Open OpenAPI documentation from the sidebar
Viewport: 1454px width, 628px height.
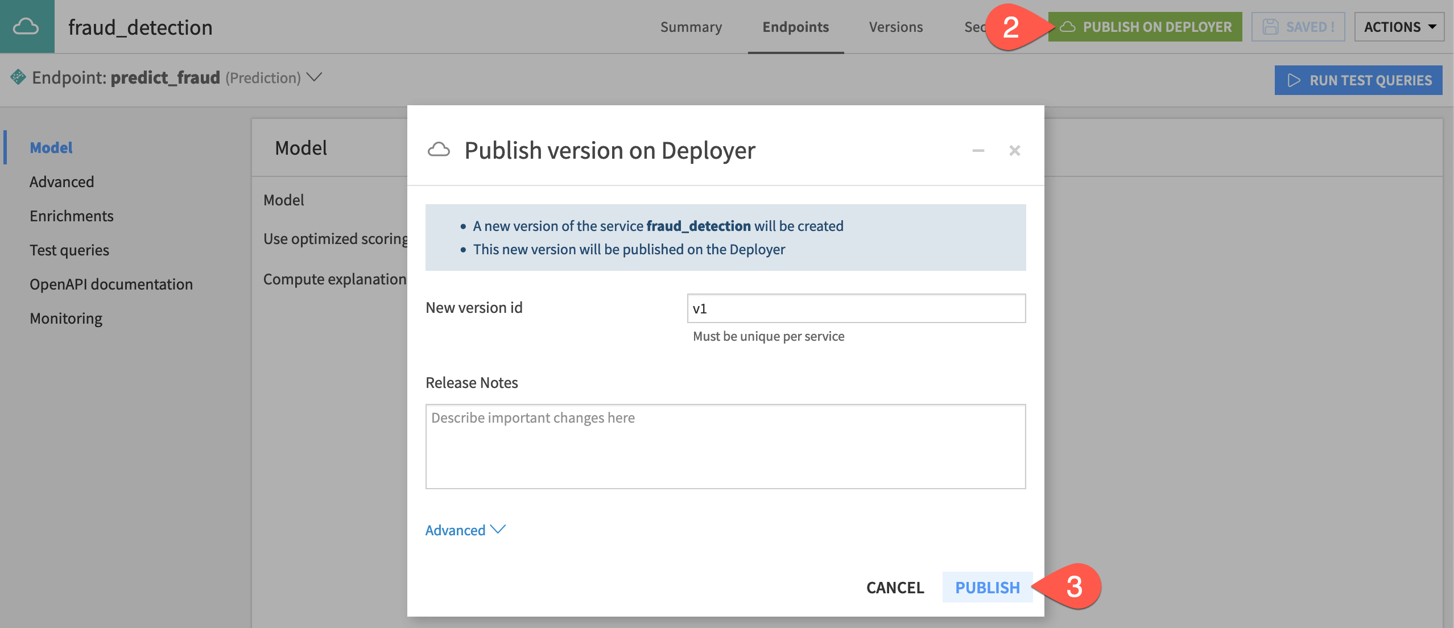[x=111, y=284]
